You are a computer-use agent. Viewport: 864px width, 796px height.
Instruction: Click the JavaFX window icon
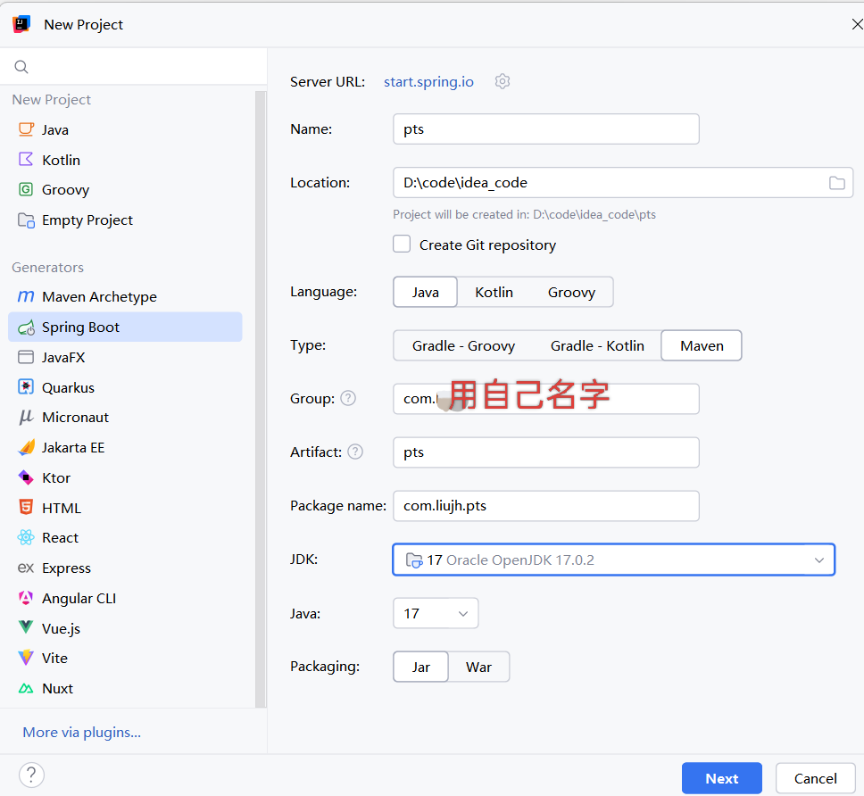tap(26, 357)
